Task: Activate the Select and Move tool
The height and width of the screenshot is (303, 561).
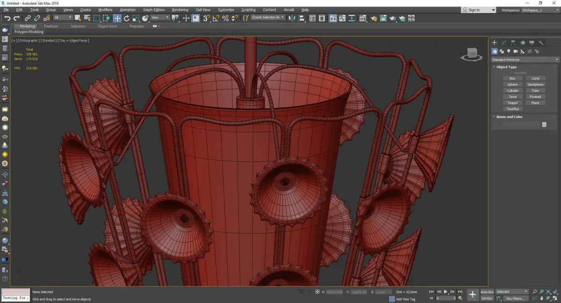Action: [117, 18]
